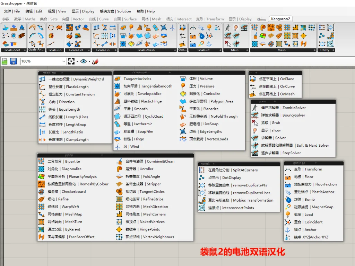Select the Anchor goal icon

pos(288,230)
